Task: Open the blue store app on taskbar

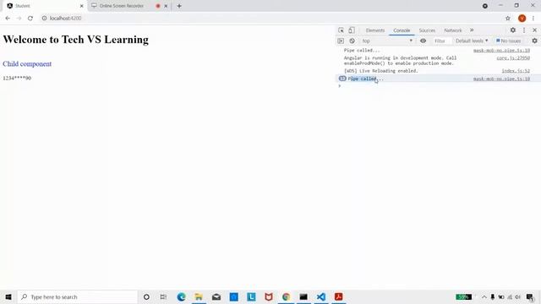Action: [233, 296]
